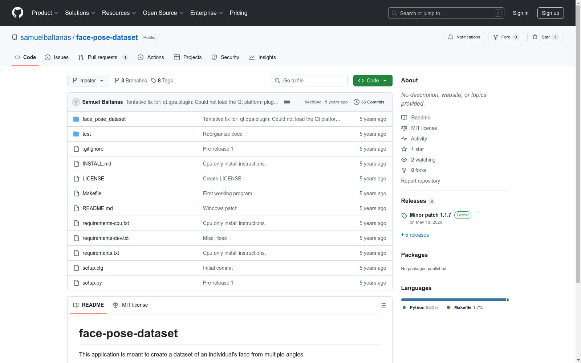
Task: Click the star icon in Star button
Action: (x=535, y=37)
